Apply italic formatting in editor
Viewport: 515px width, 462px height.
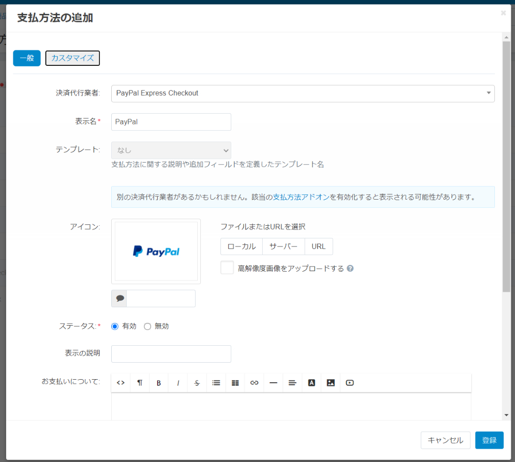pyautogui.click(x=178, y=383)
